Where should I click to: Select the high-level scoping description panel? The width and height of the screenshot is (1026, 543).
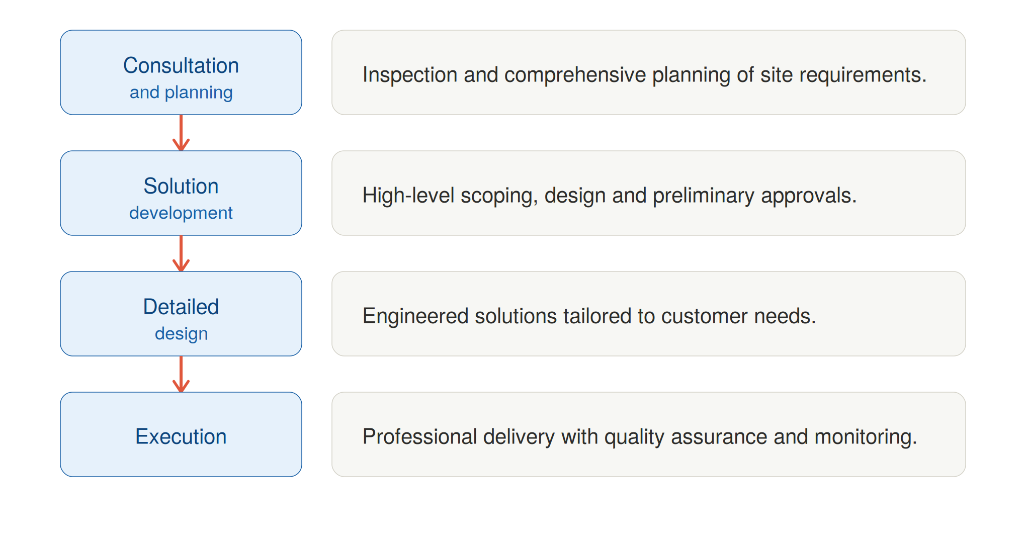point(649,193)
